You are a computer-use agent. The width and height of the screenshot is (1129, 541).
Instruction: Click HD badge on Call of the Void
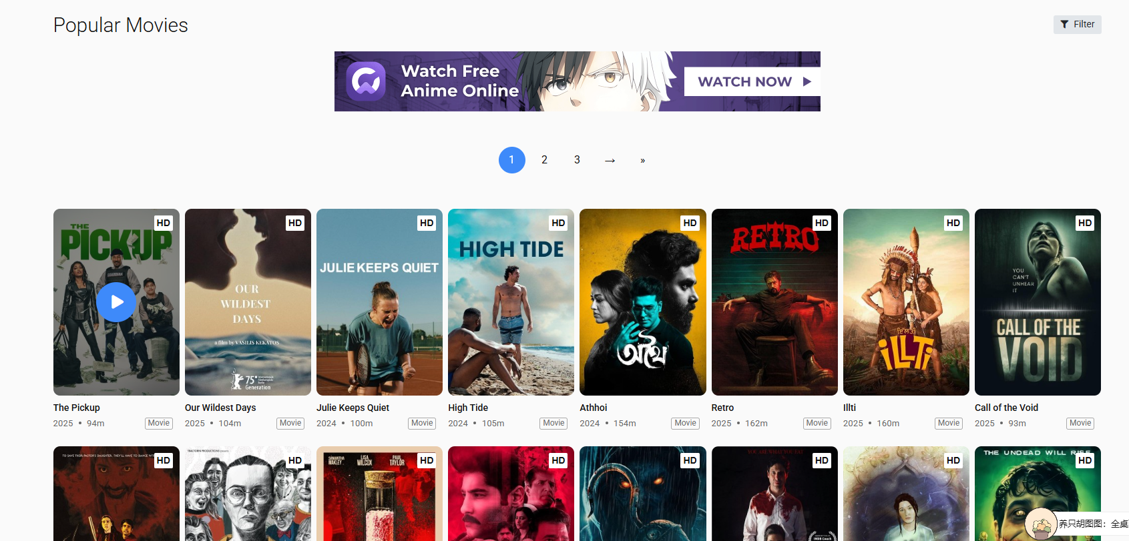pyautogui.click(x=1085, y=223)
